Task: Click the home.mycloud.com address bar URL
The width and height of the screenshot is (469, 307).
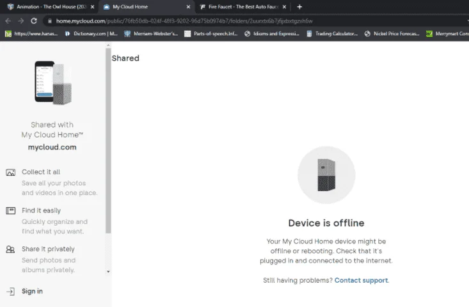Action: point(184,21)
